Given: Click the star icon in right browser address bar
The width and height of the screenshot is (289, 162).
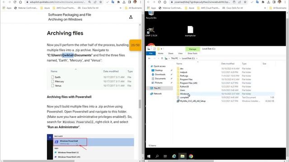Looking at the screenshot, I should (245, 2).
